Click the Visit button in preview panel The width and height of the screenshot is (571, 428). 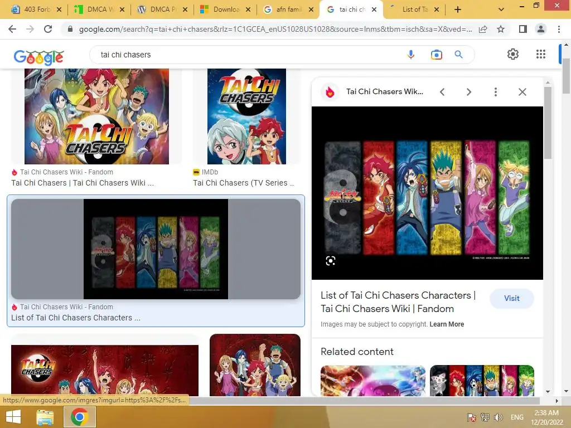512,299
